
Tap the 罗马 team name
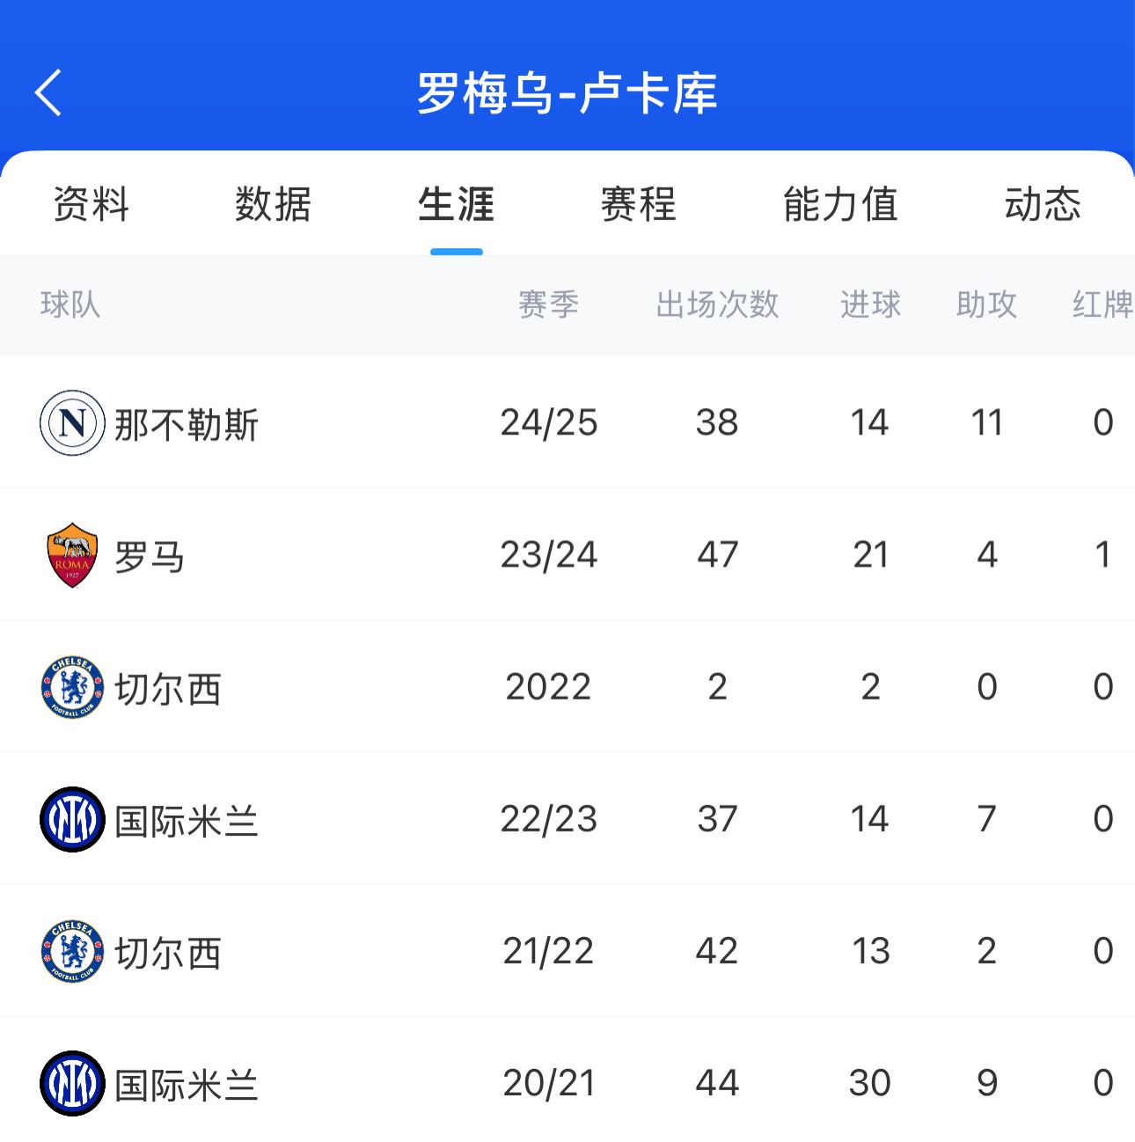pos(150,557)
